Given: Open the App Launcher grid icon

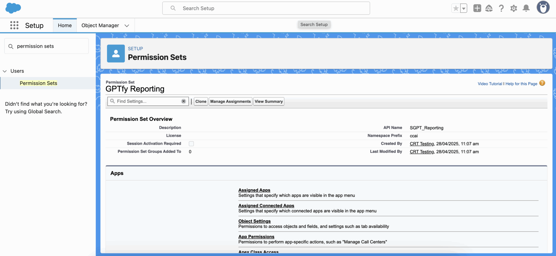Looking at the screenshot, I should click(14, 25).
